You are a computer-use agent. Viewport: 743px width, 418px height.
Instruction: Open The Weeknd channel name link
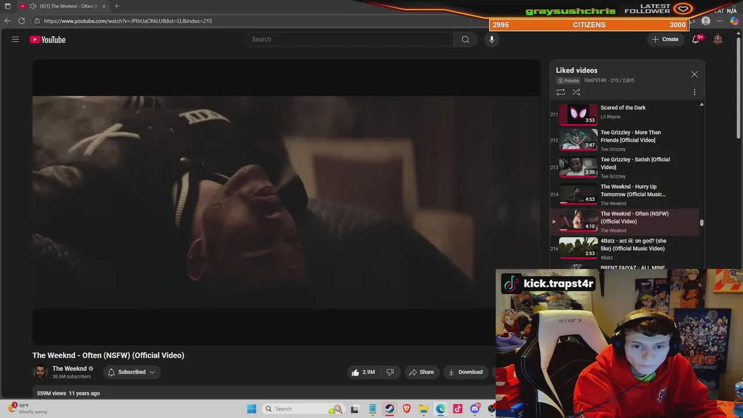[x=69, y=369]
